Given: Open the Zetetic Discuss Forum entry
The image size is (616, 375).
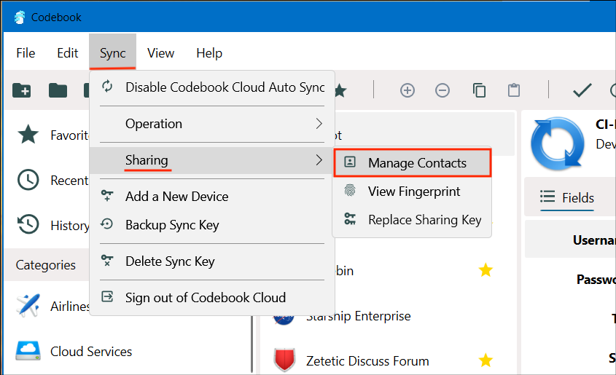Looking at the screenshot, I should tap(387, 360).
